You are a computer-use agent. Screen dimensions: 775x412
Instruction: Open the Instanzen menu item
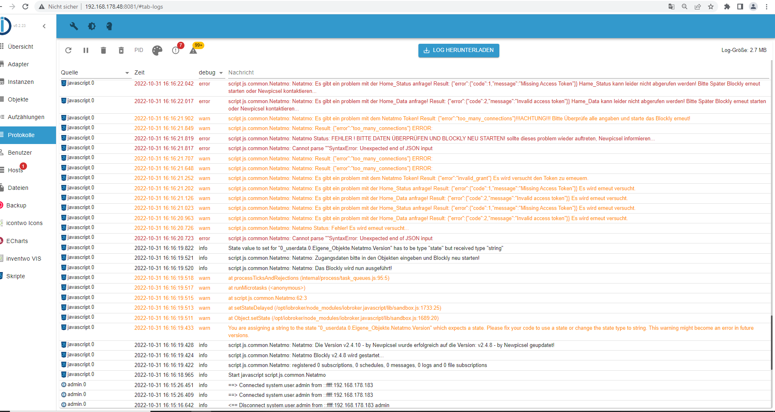[27, 82]
